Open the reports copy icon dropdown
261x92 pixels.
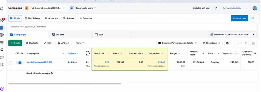(229, 43)
